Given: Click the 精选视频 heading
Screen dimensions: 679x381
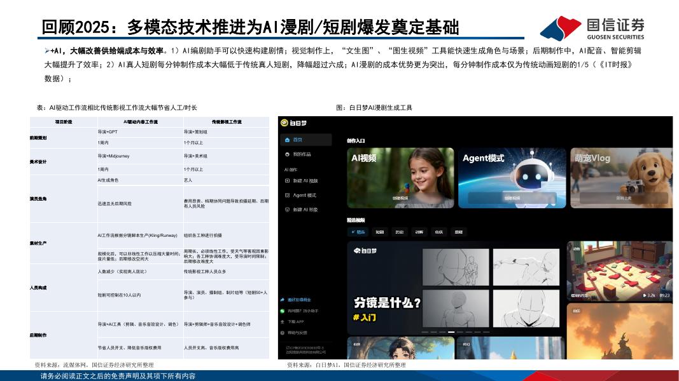Looking at the screenshot, I should tap(356, 220).
